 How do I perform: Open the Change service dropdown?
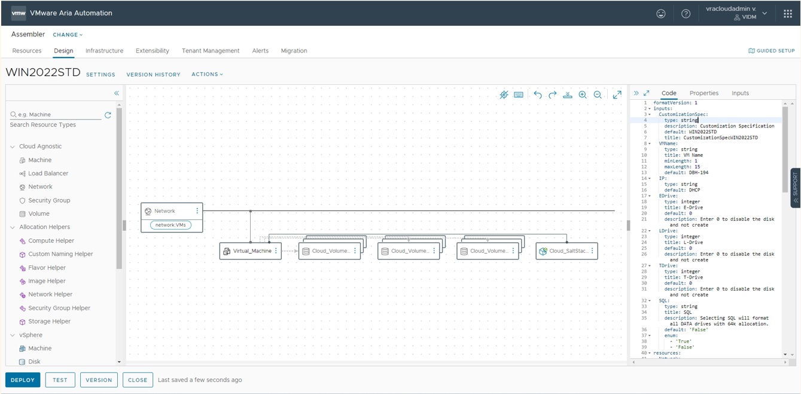point(68,35)
